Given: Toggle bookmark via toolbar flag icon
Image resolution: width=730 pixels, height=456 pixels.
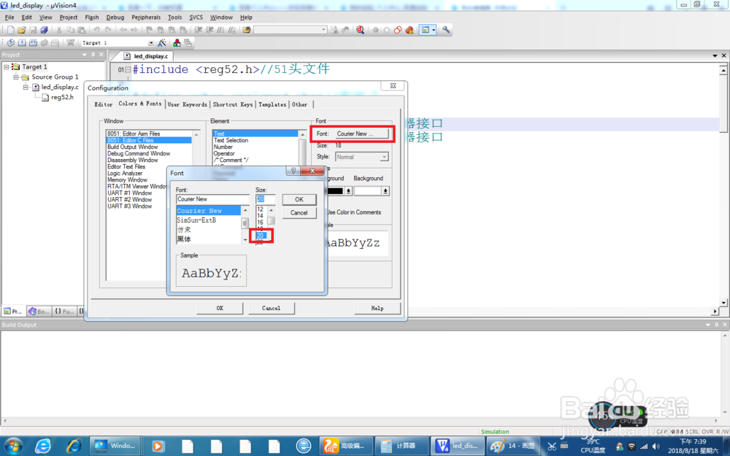Looking at the screenshot, I should click(x=149, y=30).
